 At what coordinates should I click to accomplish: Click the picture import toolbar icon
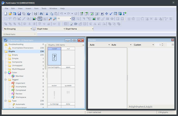(x=94, y=19)
